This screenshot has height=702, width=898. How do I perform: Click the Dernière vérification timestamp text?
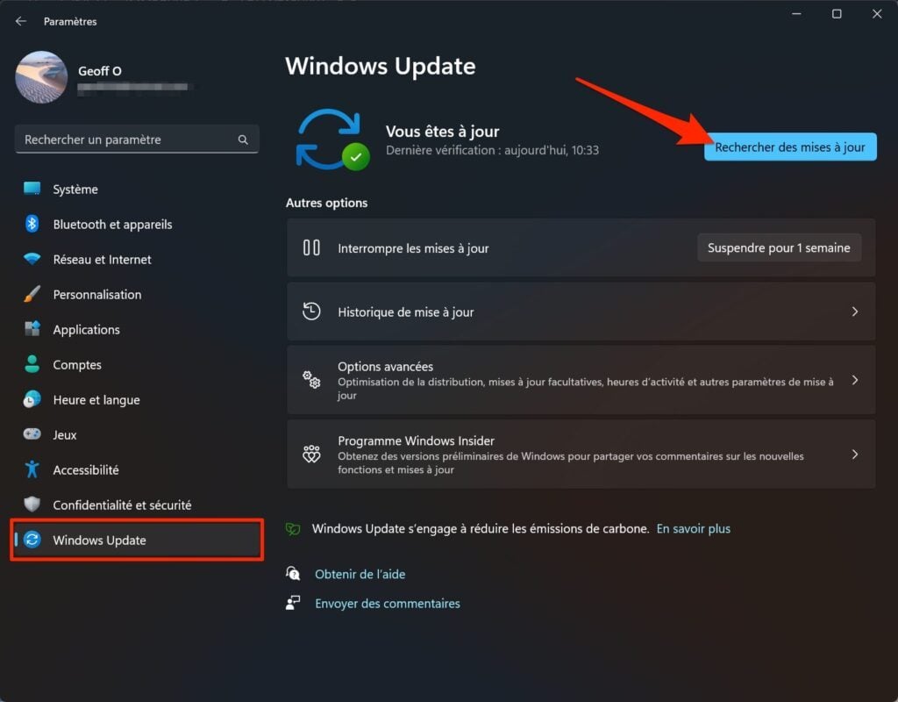492,150
